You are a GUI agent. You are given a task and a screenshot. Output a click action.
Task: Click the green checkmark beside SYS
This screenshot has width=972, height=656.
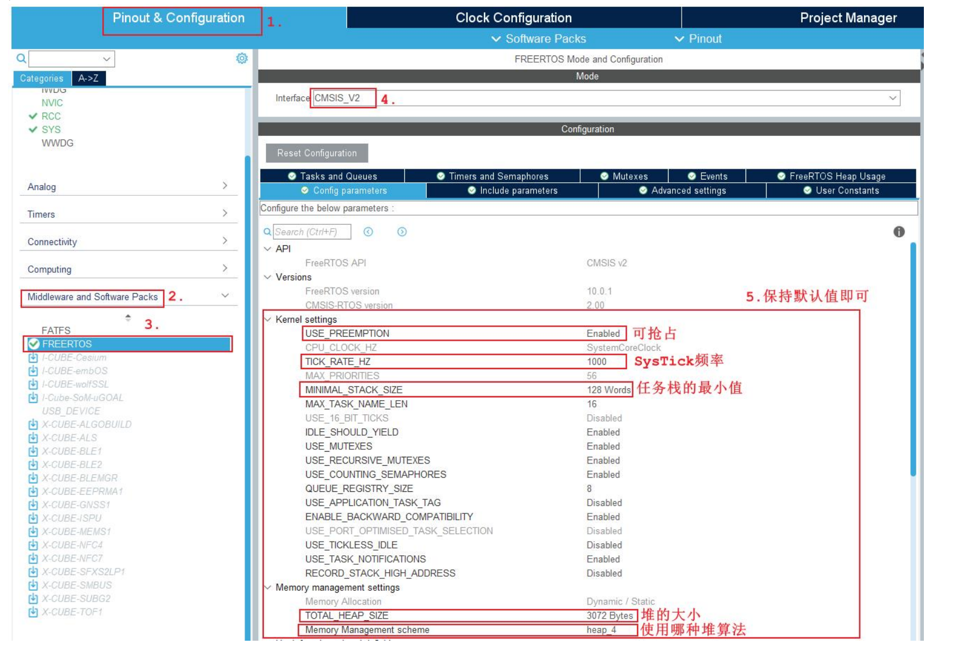(x=33, y=130)
